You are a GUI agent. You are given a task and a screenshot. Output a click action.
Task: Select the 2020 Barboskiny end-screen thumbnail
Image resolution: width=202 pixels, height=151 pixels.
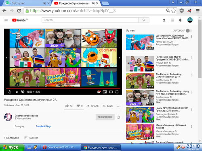(63, 38)
